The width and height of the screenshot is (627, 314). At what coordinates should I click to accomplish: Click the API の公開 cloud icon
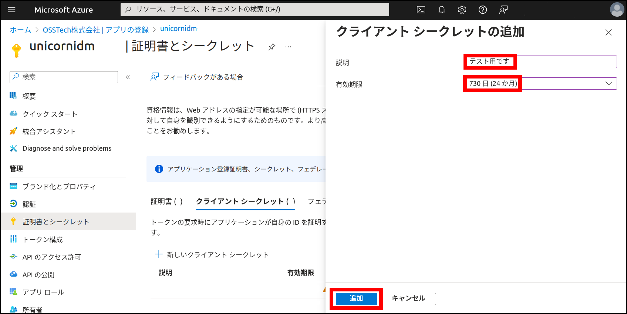[13, 274]
